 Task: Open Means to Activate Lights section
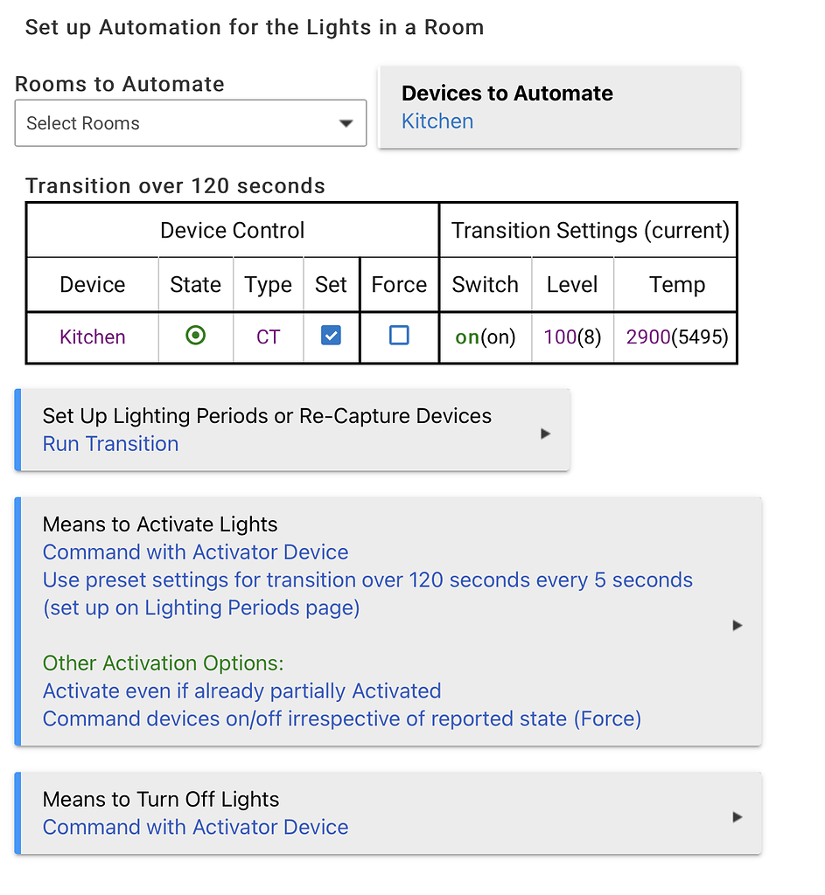(388, 621)
